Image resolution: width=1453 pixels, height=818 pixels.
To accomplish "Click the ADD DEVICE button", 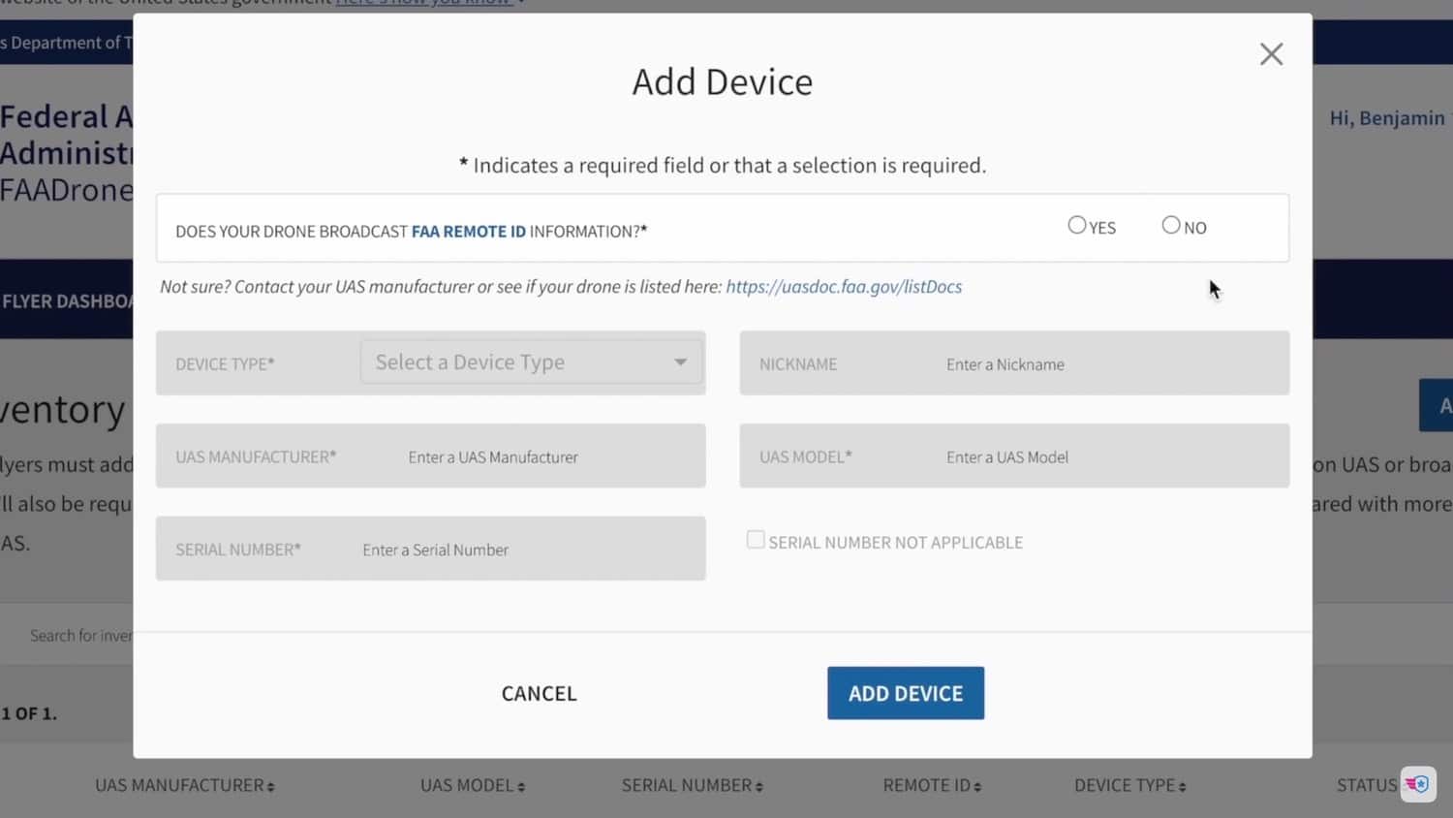I will click(x=905, y=693).
